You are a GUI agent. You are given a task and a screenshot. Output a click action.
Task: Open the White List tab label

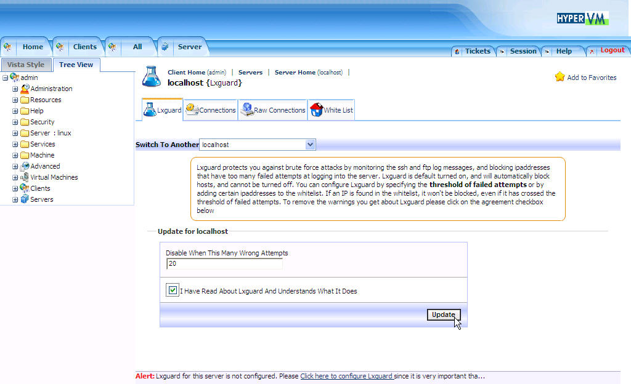coord(338,110)
